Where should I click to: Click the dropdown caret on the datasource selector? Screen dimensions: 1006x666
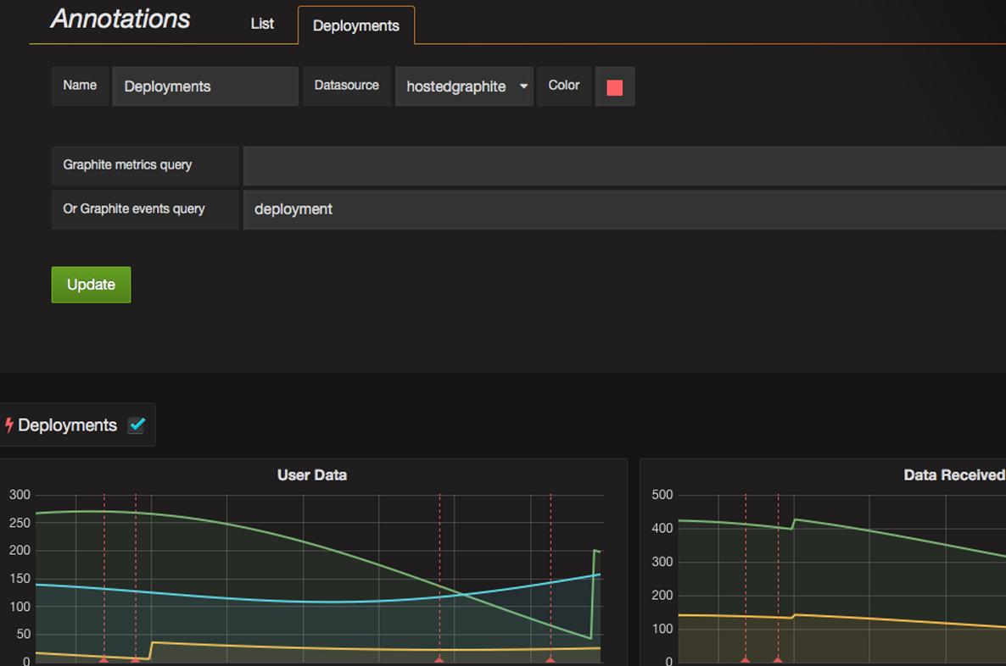[523, 86]
